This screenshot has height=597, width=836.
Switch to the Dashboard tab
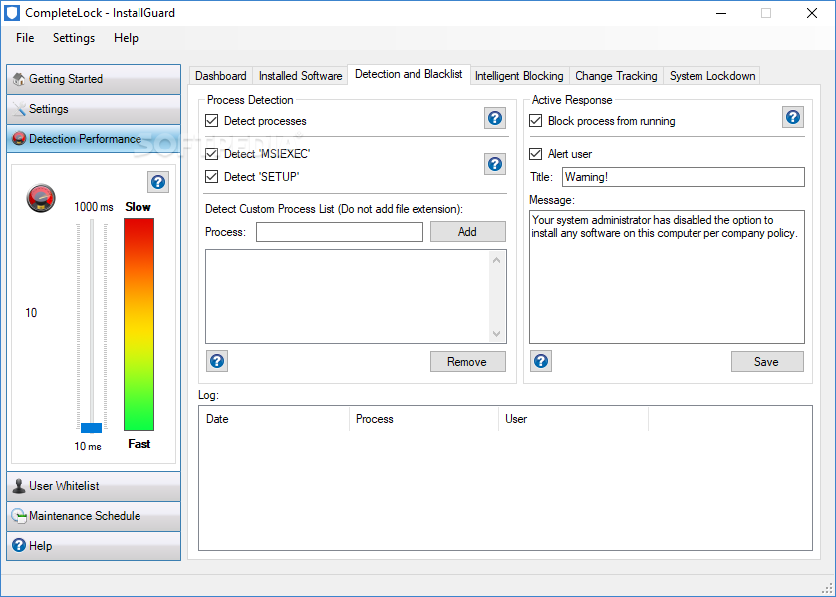click(221, 76)
